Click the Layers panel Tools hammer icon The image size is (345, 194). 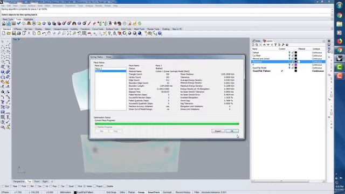283,45
